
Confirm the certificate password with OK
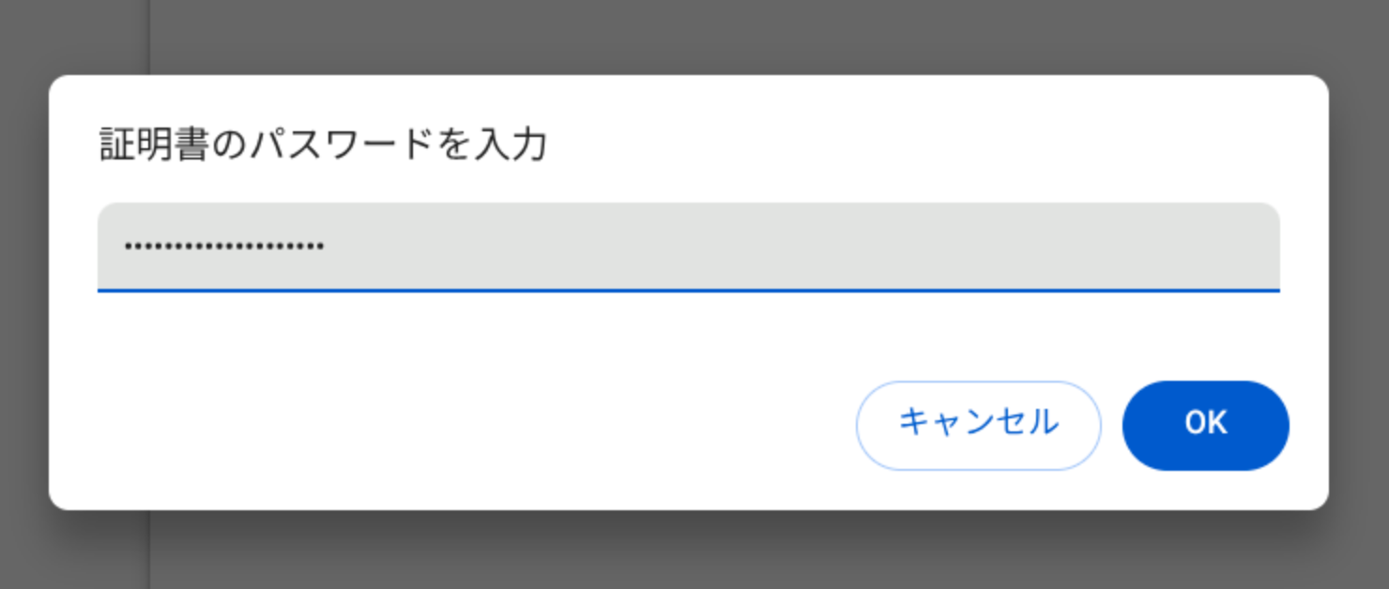click(x=1205, y=425)
